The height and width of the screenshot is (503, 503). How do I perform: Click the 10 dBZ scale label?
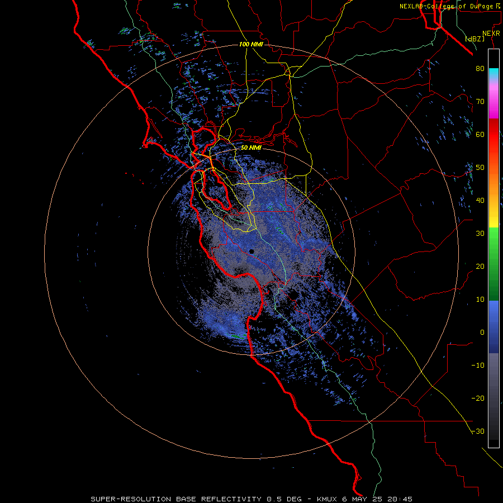(x=480, y=300)
